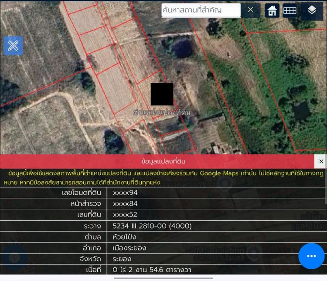The image size is (327, 281).
Task: Click the เลขที่ดิน row label
Action: pyautogui.click(x=89, y=214)
